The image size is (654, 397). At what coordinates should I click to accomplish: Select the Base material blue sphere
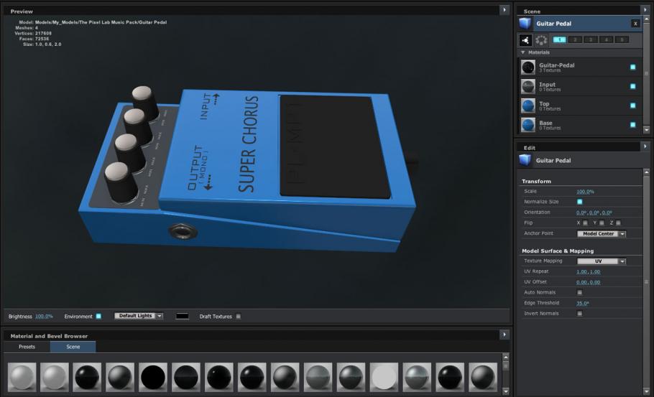coord(528,125)
